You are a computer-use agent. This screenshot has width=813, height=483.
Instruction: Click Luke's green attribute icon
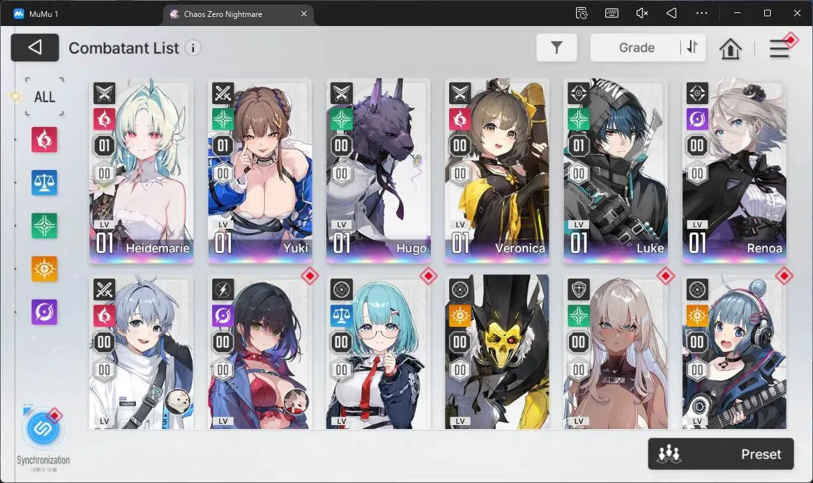578,119
